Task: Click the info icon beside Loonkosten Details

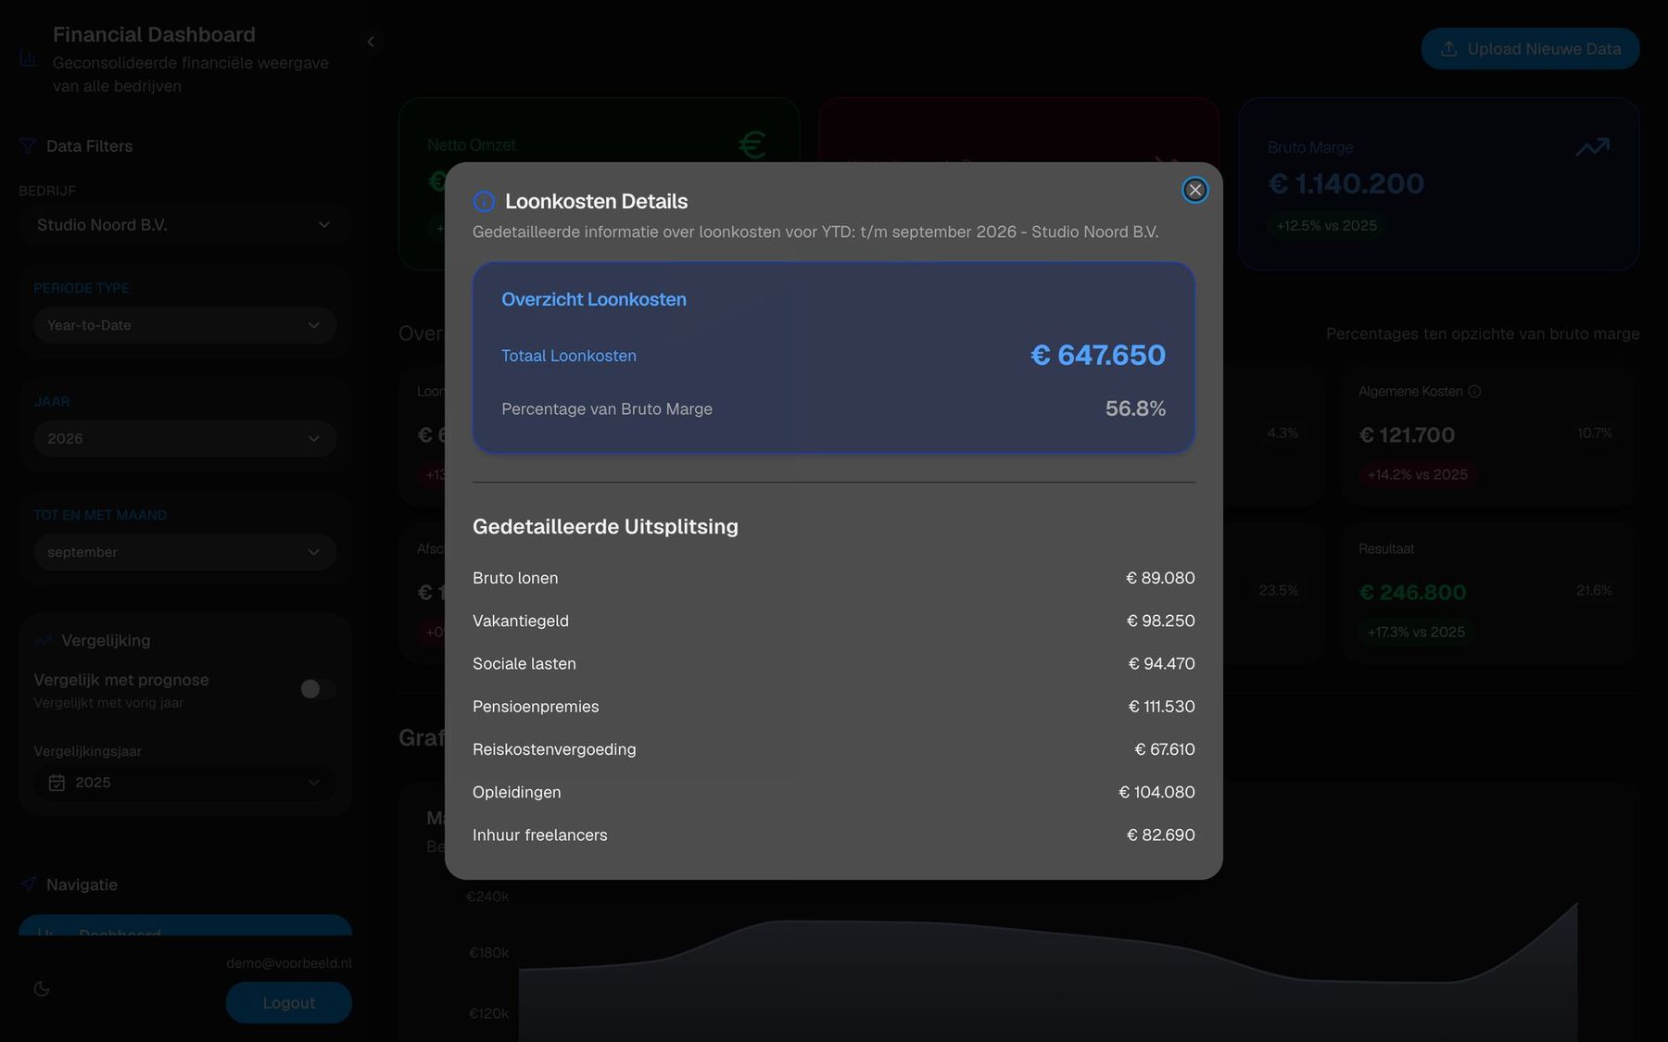Action: (x=484, y=201)
